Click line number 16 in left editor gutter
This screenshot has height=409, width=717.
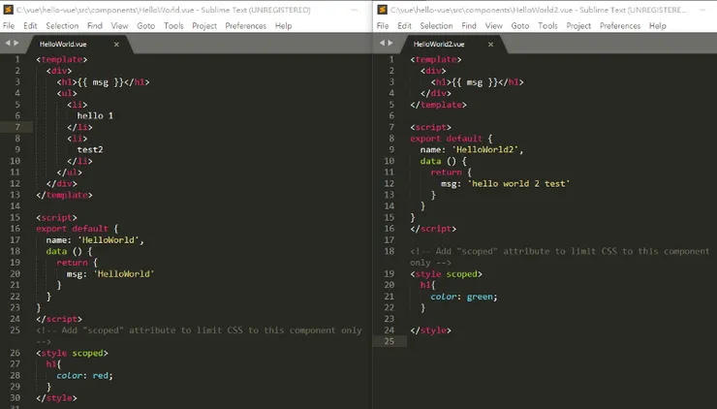pos(16,228)
